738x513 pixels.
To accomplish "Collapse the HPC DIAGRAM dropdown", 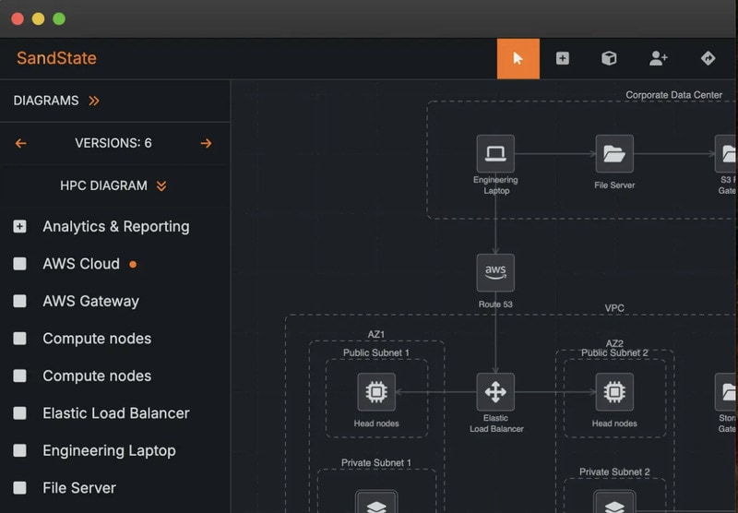I will pos(161,185).
